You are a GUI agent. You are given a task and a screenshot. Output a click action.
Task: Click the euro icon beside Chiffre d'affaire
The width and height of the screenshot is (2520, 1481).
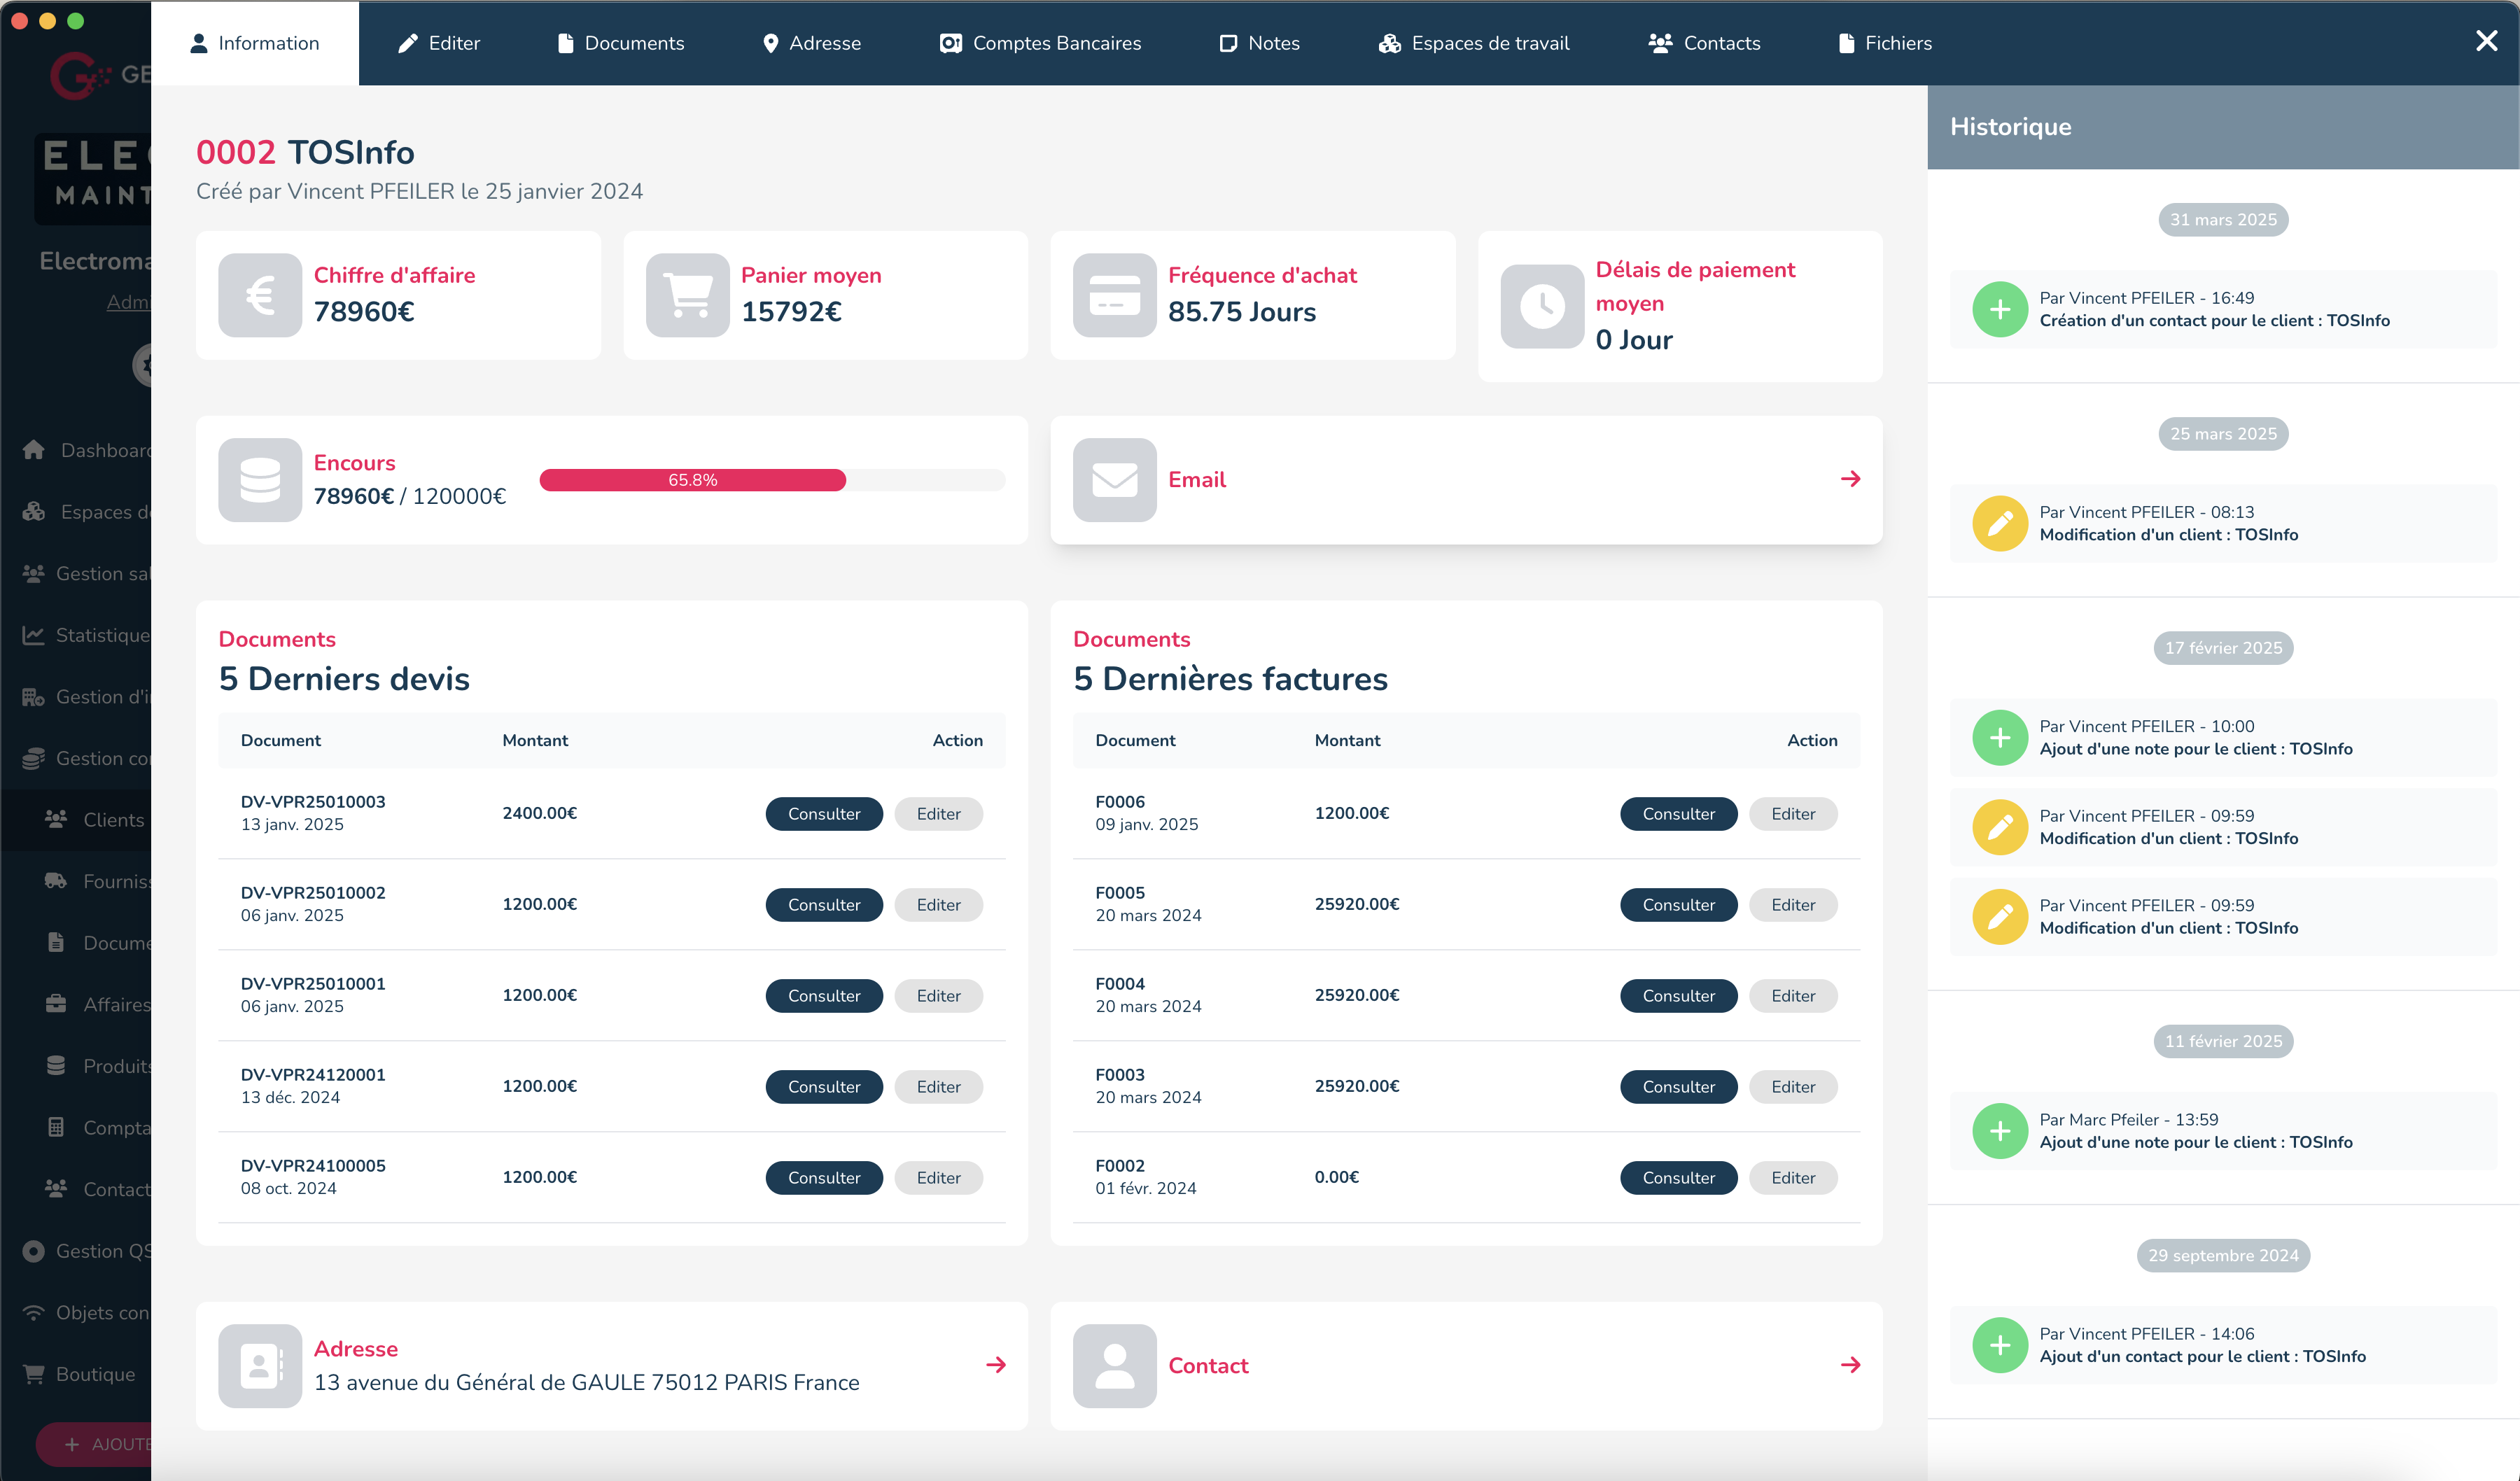[260, 295]
